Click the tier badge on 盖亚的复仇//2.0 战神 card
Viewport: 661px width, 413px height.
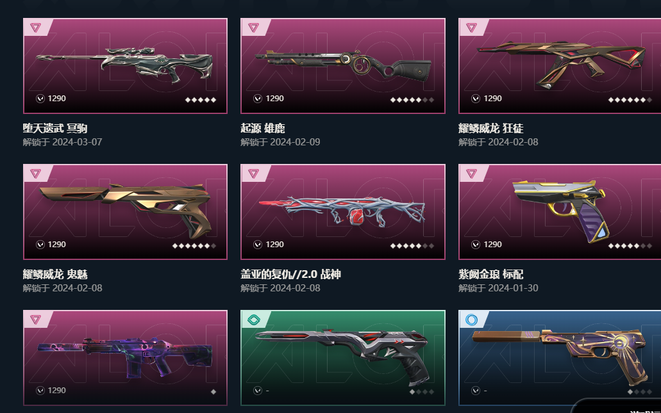click(x=253, y=174)
